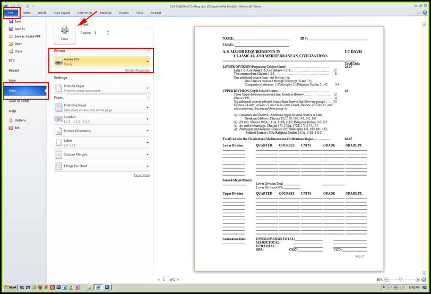Click the Pages range input field
The height and width of the screenshot is (294, 431).
[105, 98]
